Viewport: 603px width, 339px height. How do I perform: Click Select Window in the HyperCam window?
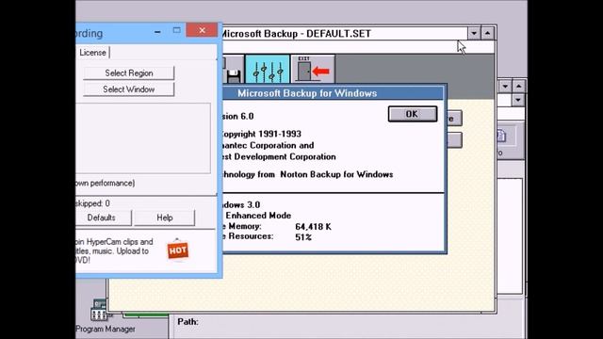(129, 89)
